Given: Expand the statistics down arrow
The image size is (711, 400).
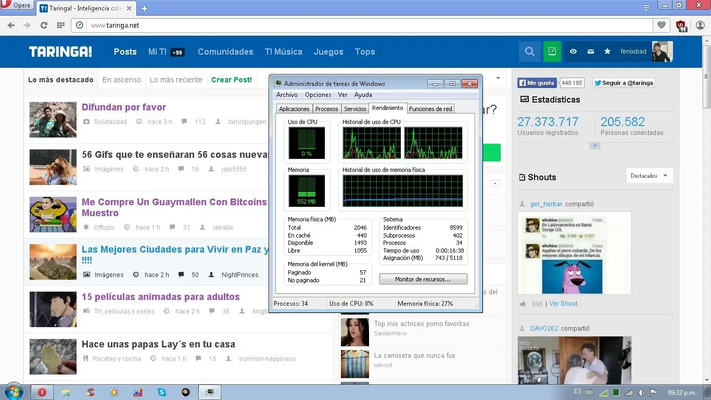Looking at the screenshot, I should 595,146.
